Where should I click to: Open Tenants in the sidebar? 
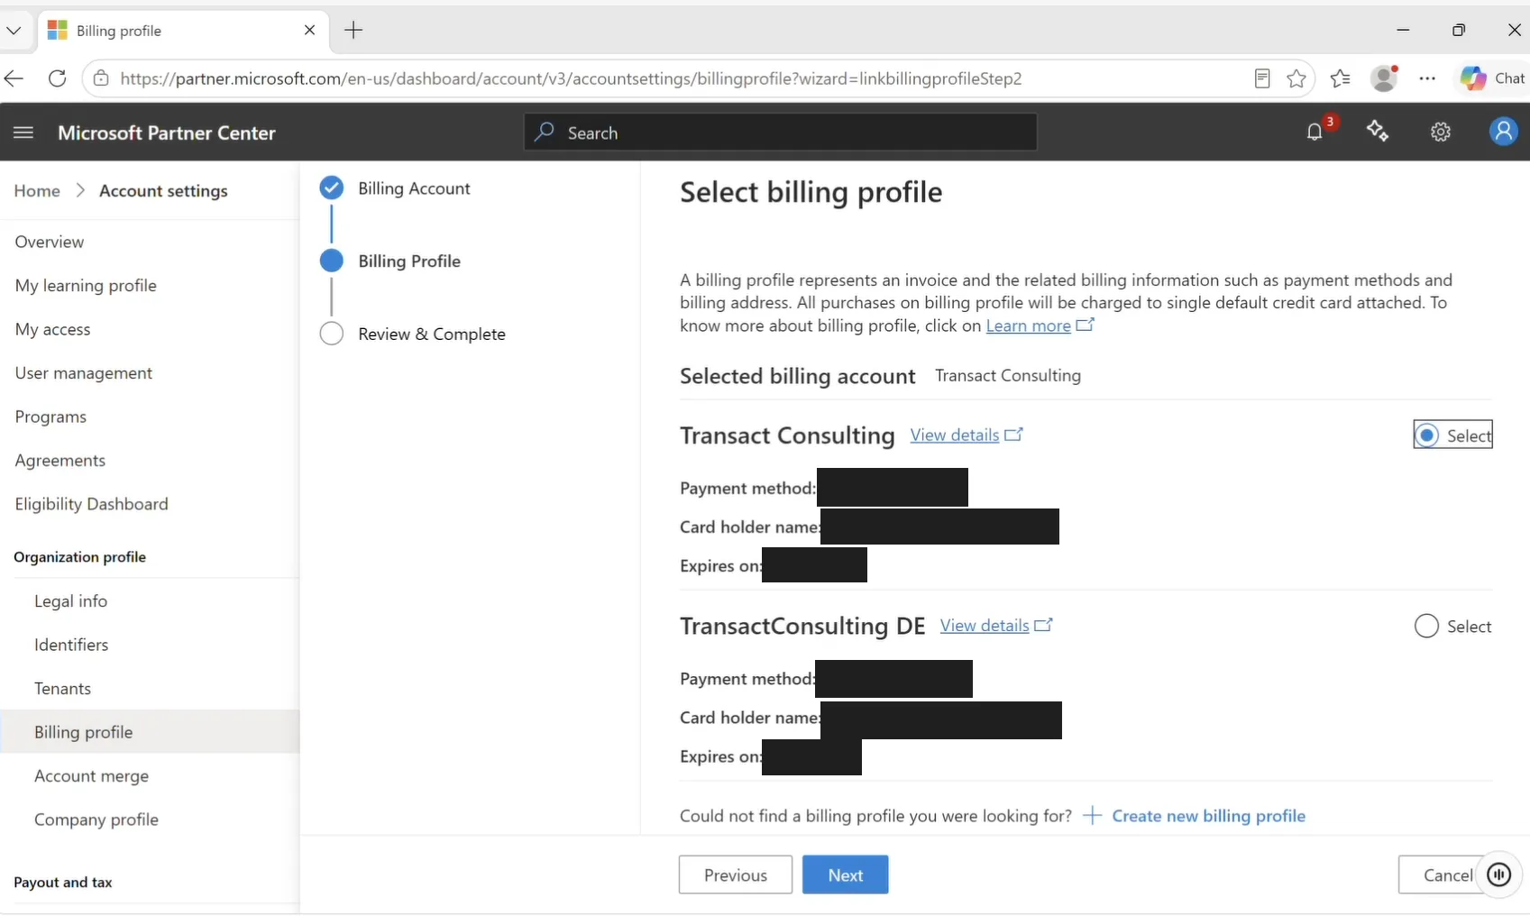point(62,689)
